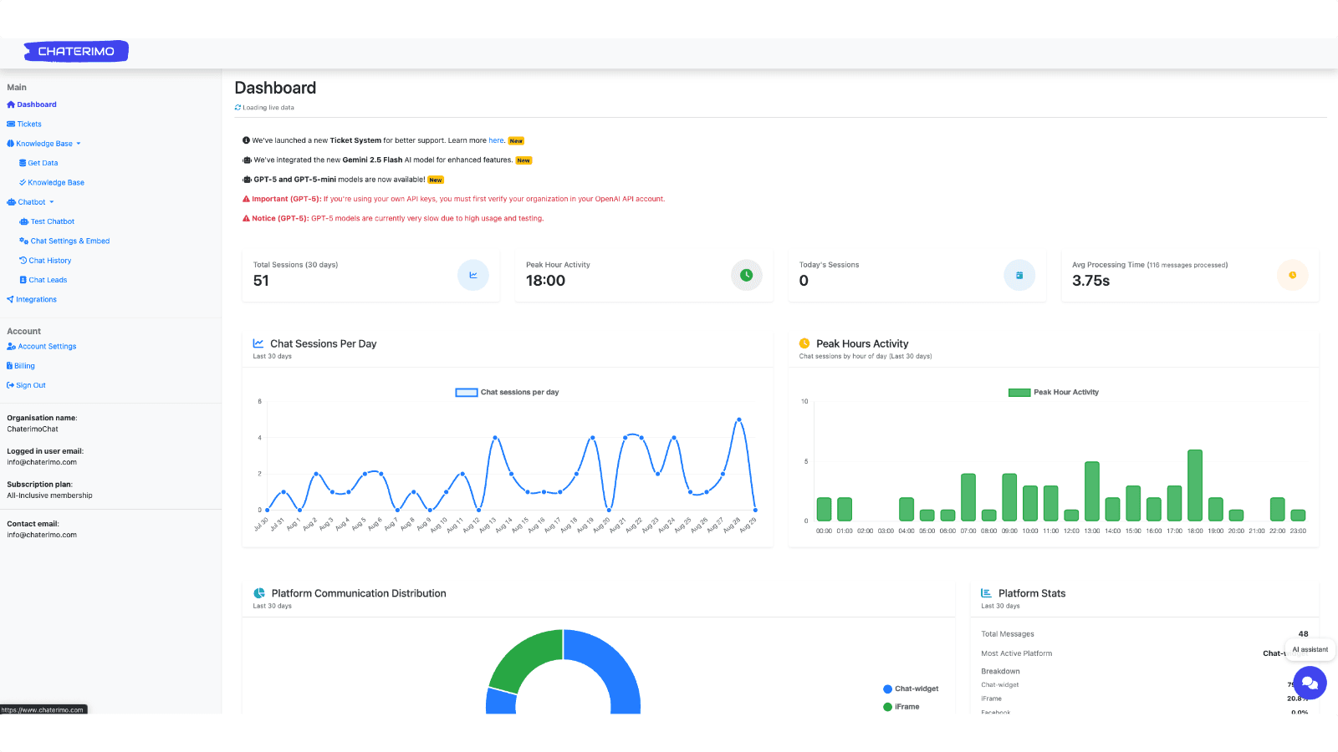Click the Chat Settings & Embed gear icon
Screen dimensions: 1338x752
[x=23, y=241]
